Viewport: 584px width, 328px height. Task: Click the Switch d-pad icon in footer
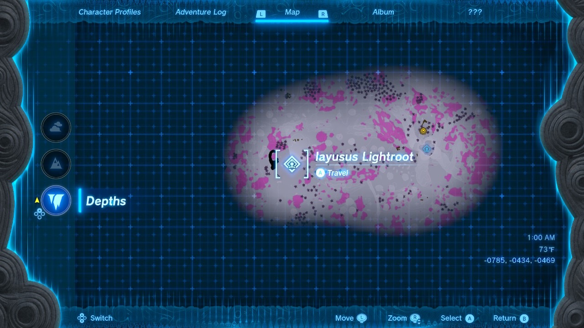82,318
